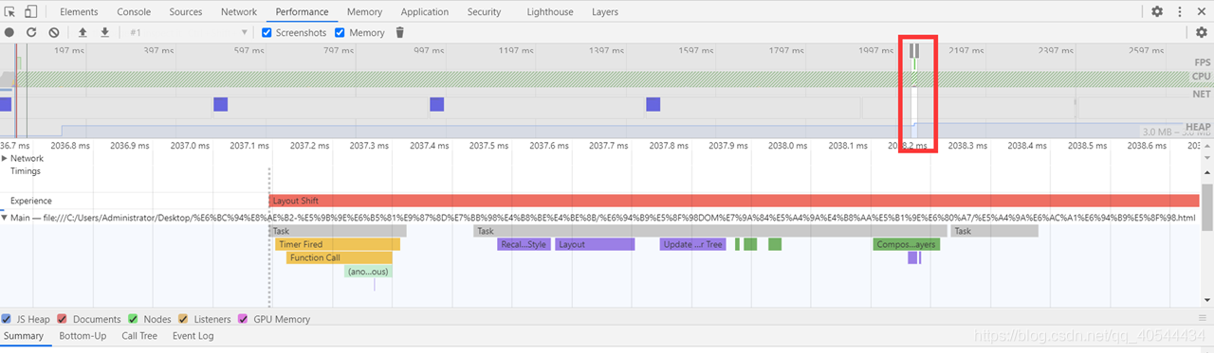Switch to Call Tree tab
This screenshot has height=353, width=1214.
click(x=139, y=336)
